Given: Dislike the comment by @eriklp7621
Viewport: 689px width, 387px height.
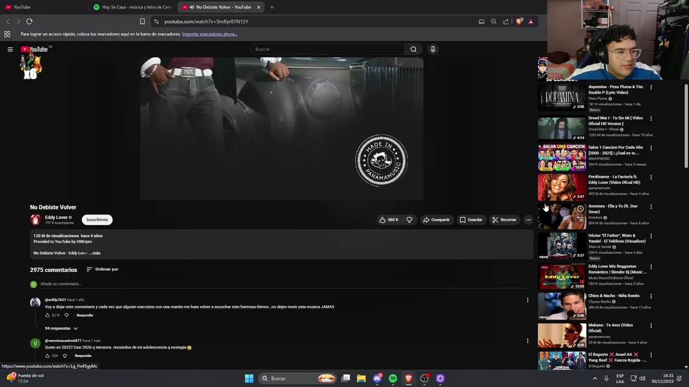Looking at the screenshot, I should click(x=67, y=316).
